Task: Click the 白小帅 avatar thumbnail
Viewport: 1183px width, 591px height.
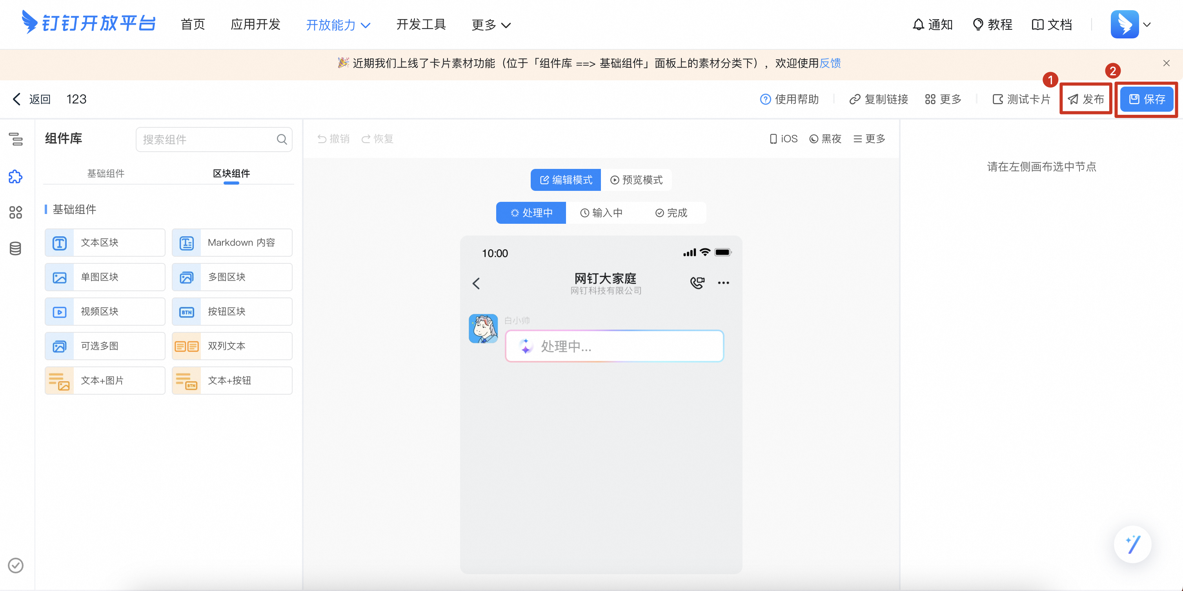Action: [x=483, y=328]
